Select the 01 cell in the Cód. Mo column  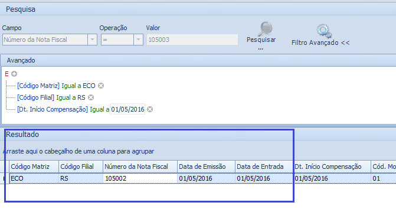click(384, 178)
